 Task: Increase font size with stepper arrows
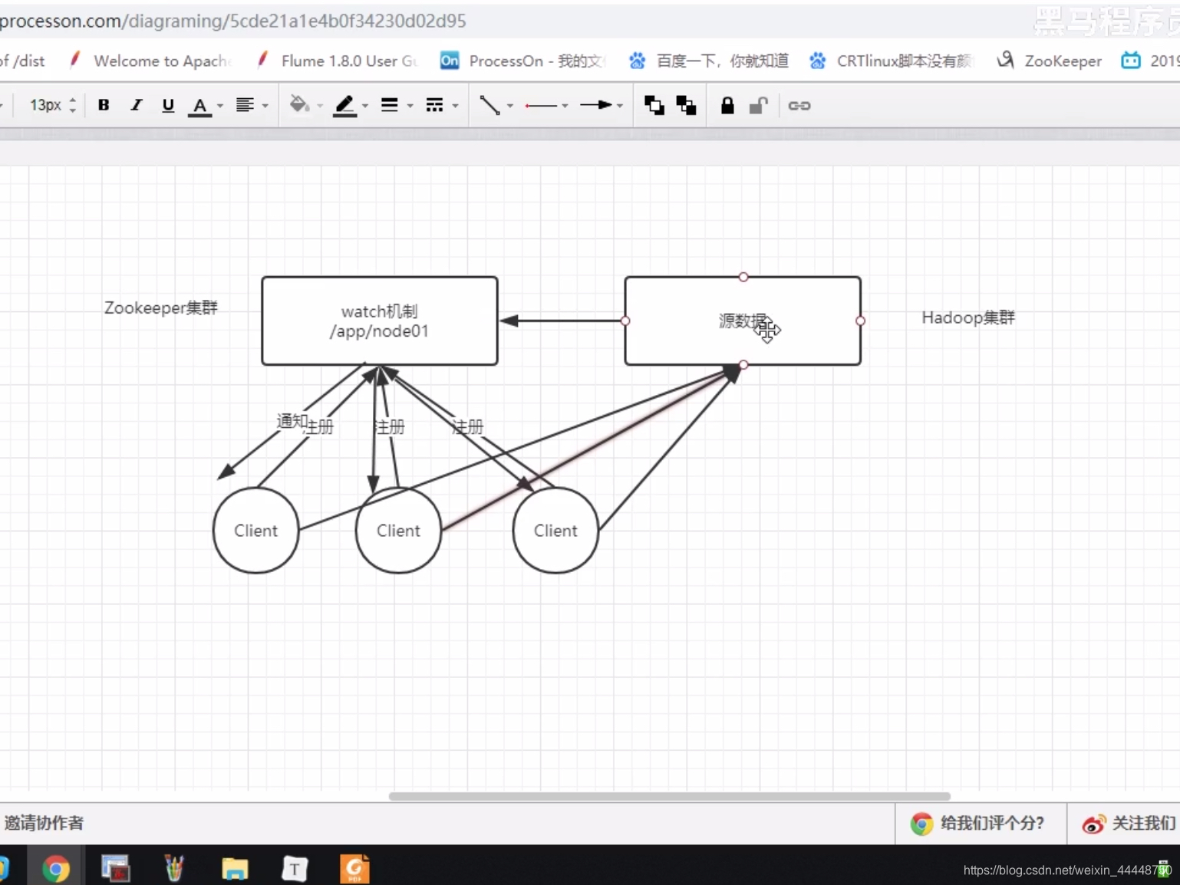click(73, 100)
